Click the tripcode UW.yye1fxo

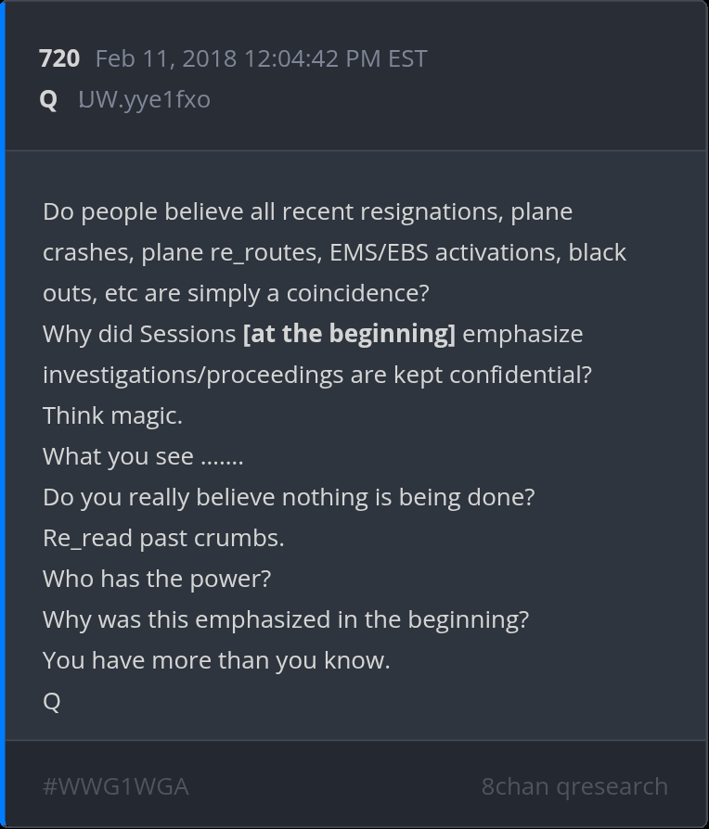[144, 99]
